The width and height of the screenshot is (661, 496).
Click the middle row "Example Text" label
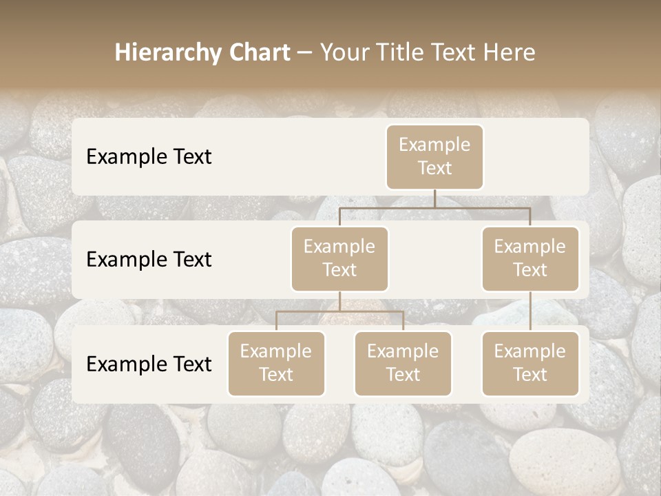pyautogui.click(x=149, y=260)
